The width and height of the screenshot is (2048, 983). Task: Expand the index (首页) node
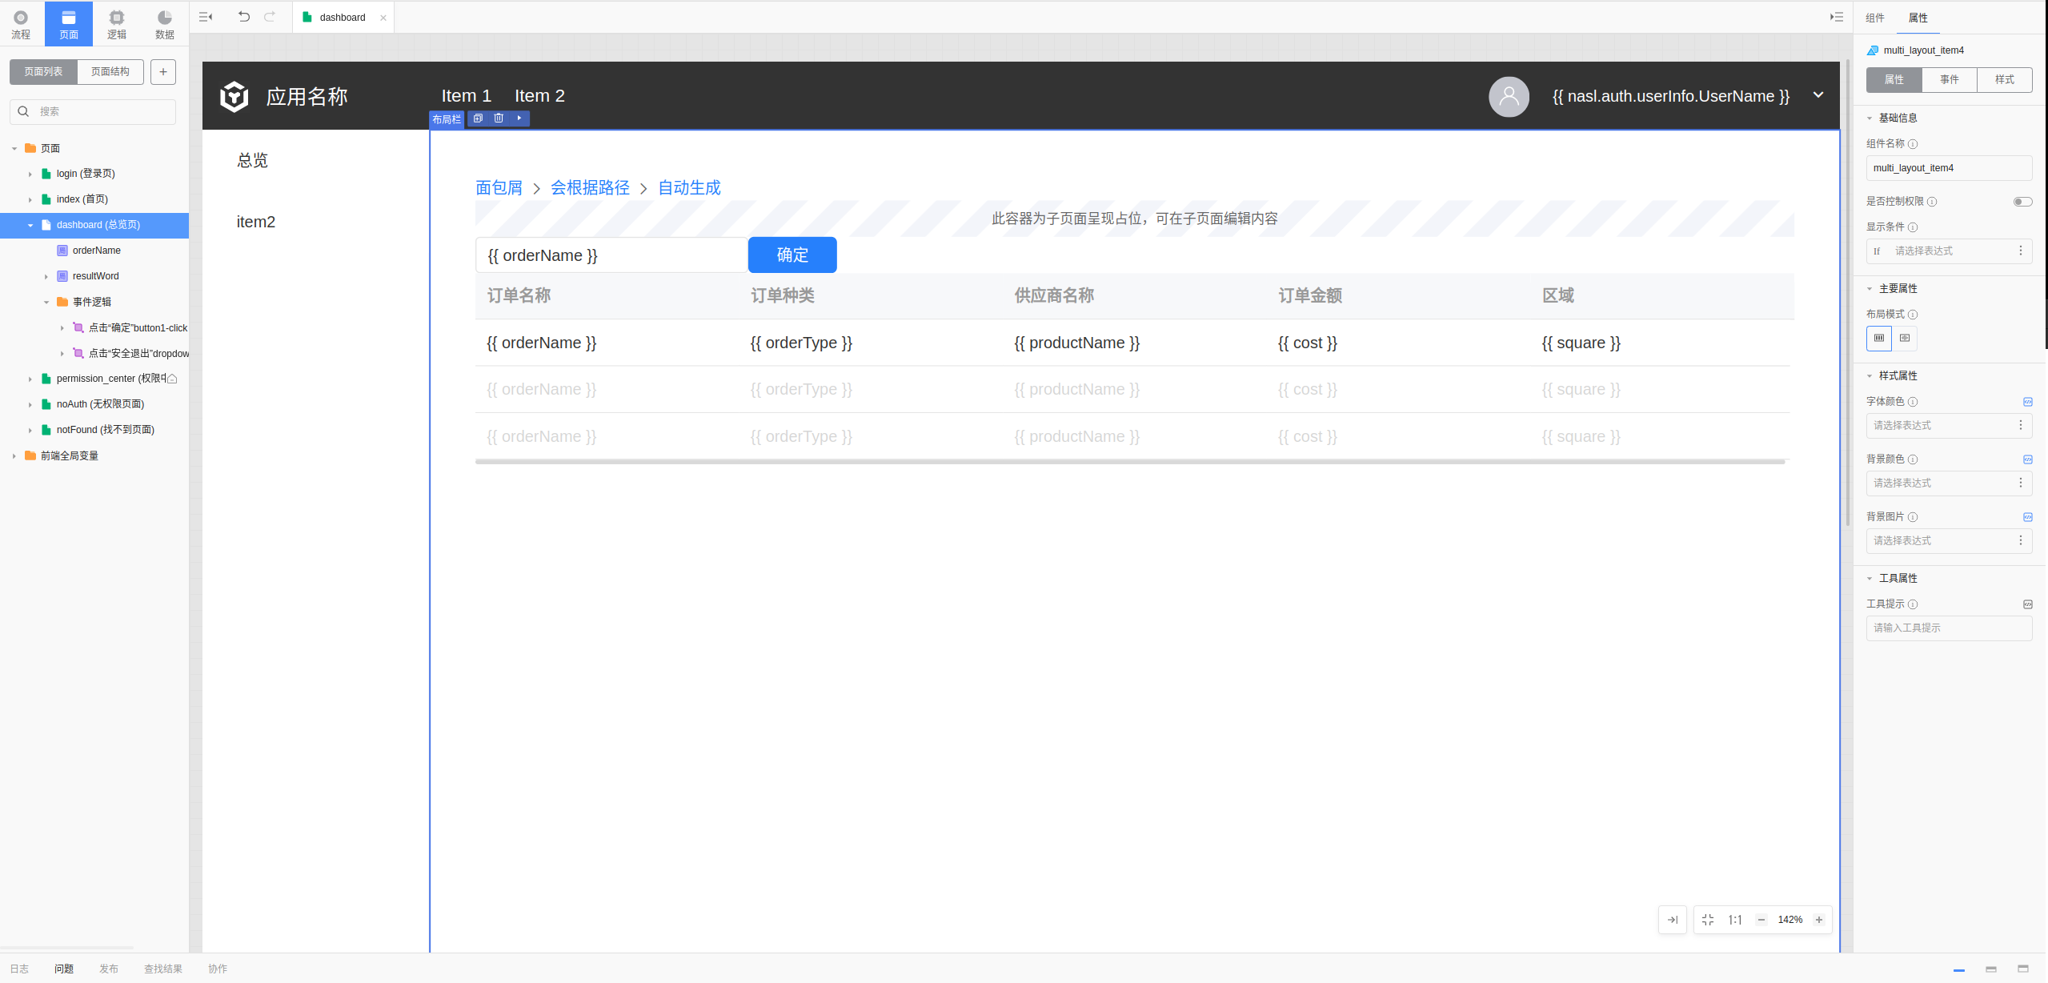click(x=30, y=200)
